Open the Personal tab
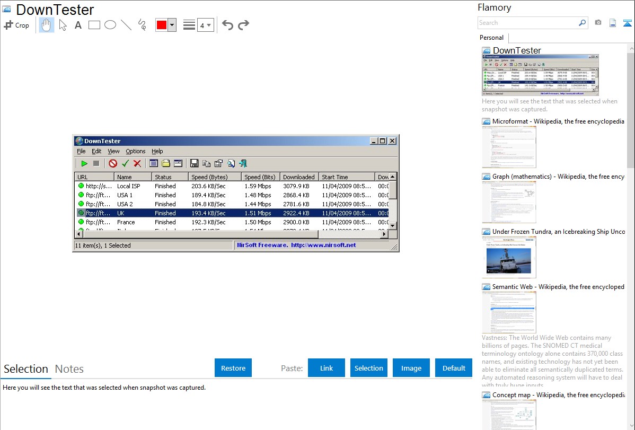The image size is (635, 430). coord(491,38)
